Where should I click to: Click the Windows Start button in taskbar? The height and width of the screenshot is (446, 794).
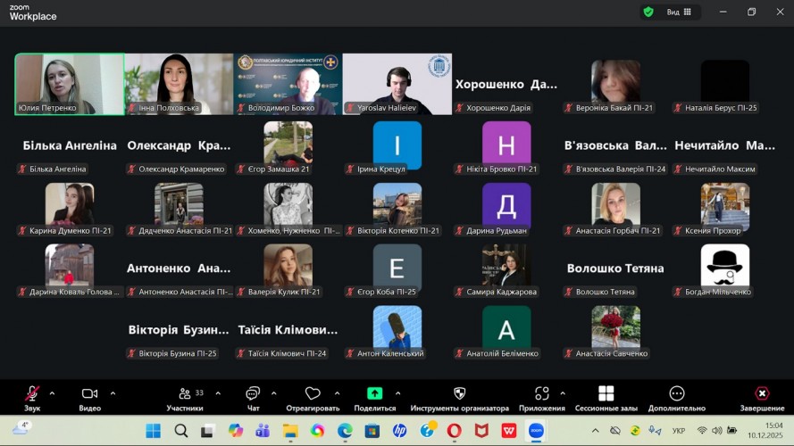153,431
